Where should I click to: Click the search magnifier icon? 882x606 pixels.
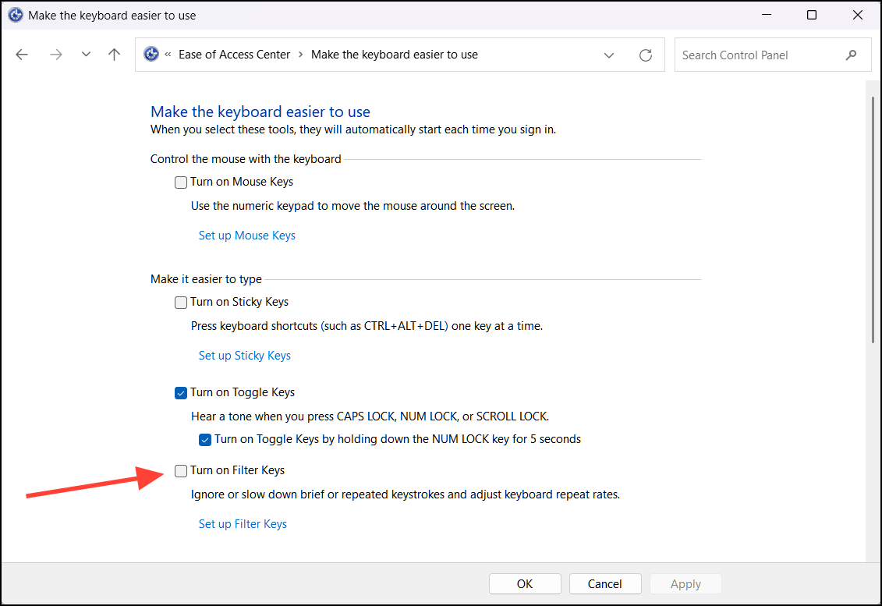tap(852, 55)
